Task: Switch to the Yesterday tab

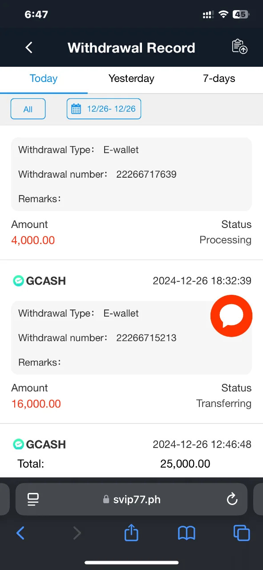Action: pos(131,79)
